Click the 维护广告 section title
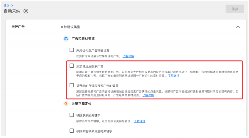 (18, 27)
